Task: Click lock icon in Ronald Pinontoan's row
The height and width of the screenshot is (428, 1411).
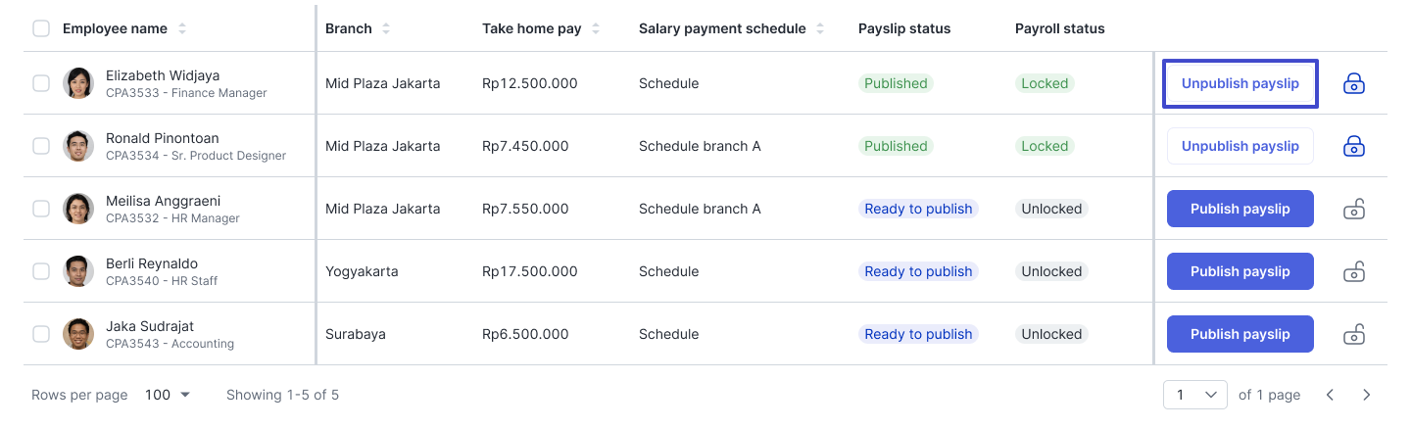Action: [1354, 146]
